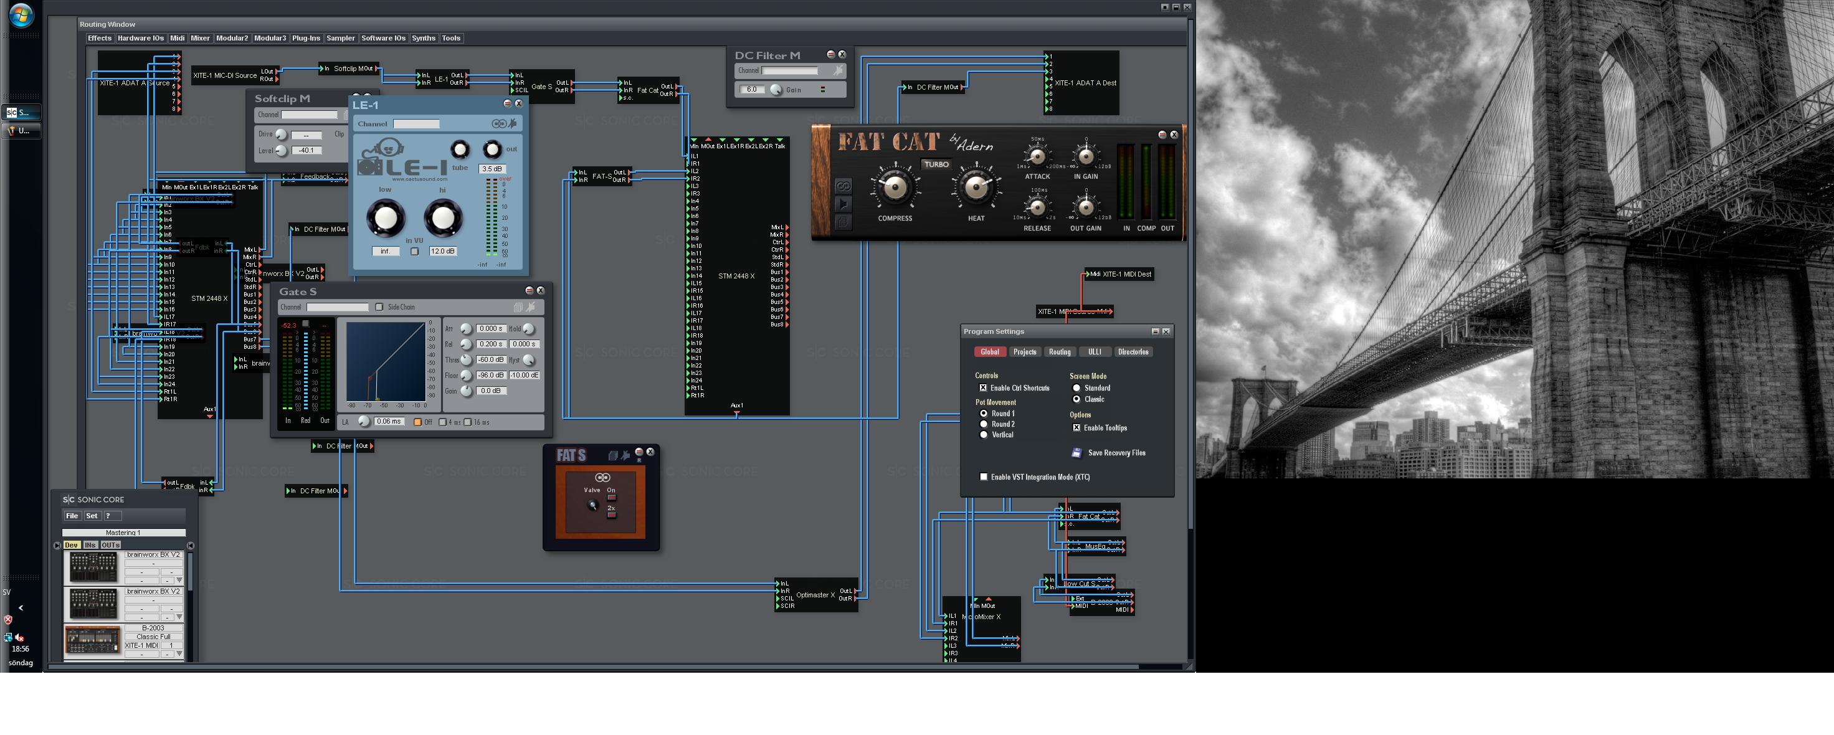The image size is (1834, 735).
Task: Open the File menu in Sonic Core panel
Action: coord(72,516)
